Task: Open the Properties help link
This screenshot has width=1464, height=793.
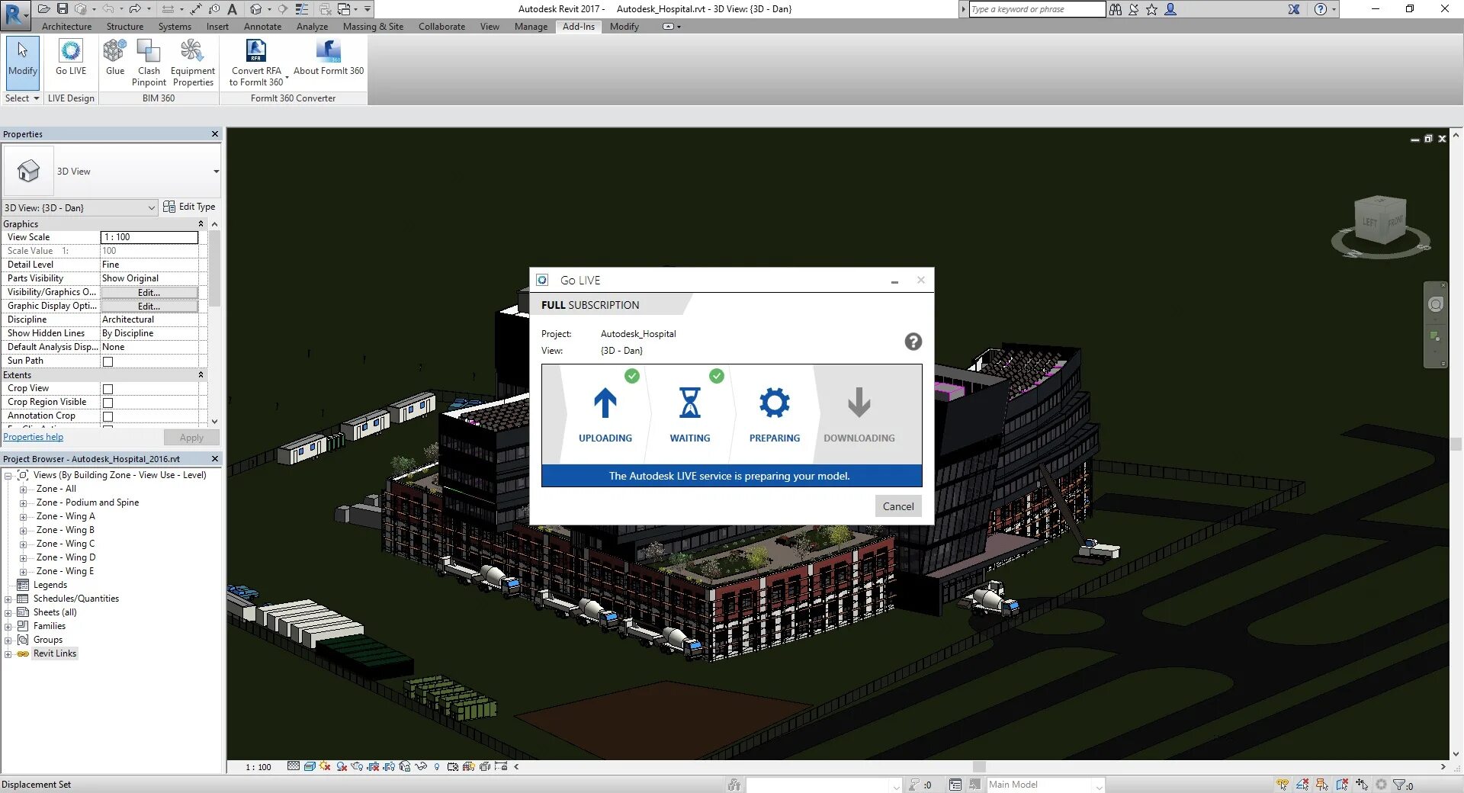Action: [x=34, y=437]
